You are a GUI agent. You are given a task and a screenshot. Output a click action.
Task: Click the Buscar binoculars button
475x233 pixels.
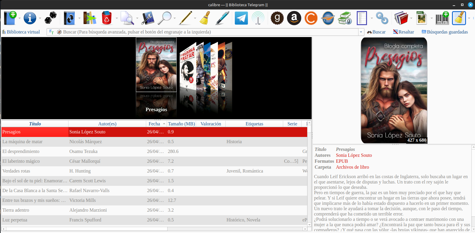coord(376,32)
